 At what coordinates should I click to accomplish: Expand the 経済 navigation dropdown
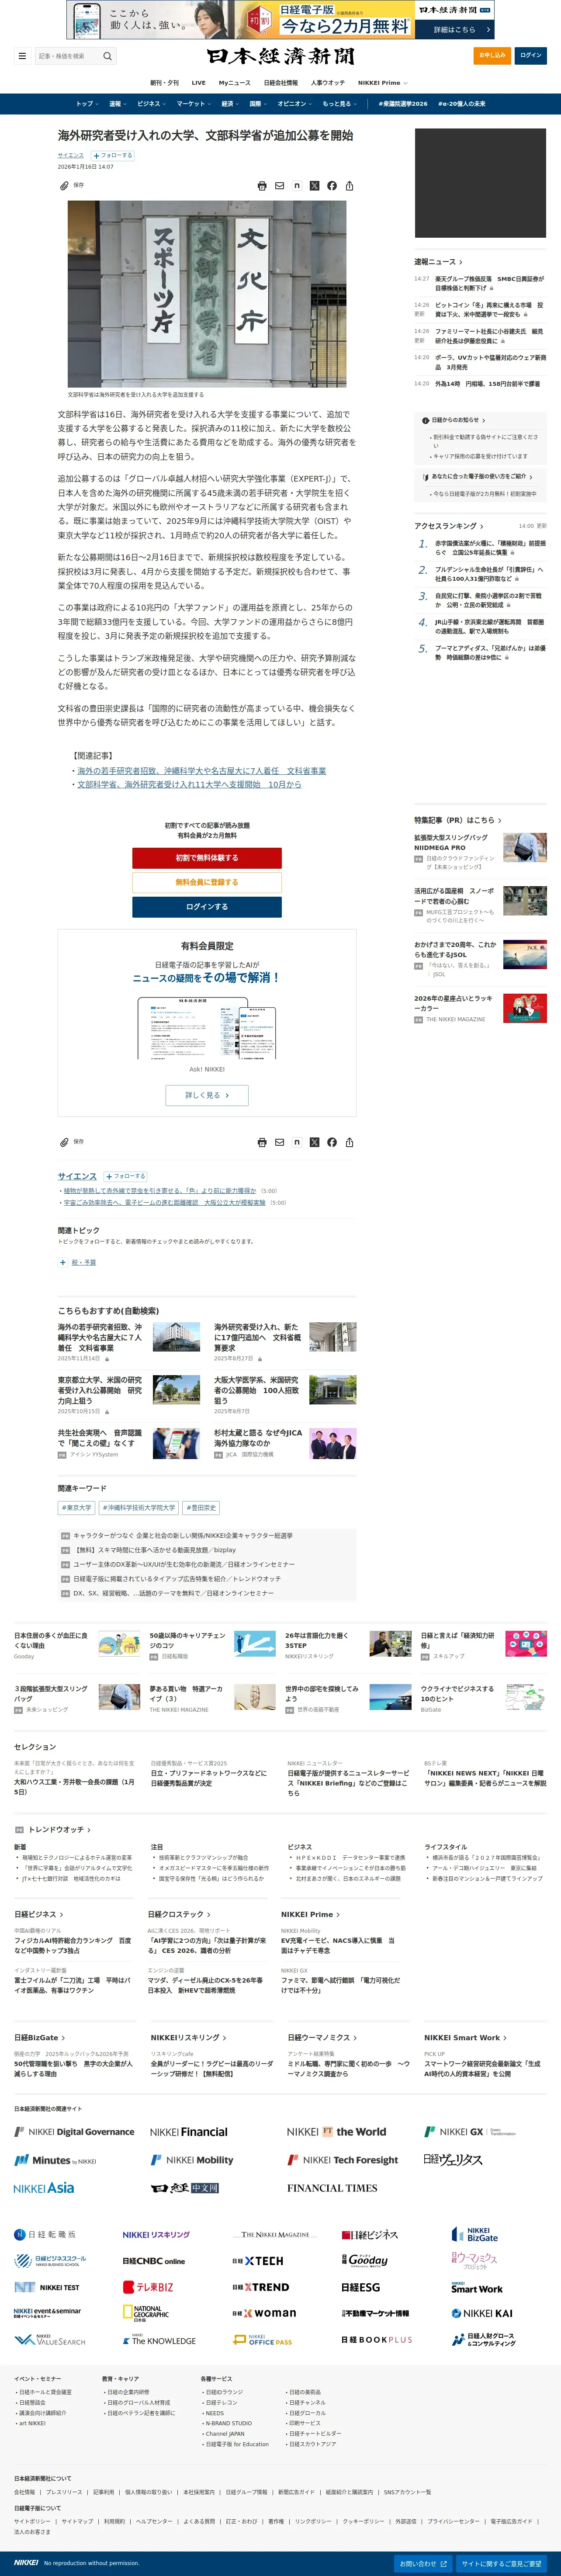[x=230, y=104]
